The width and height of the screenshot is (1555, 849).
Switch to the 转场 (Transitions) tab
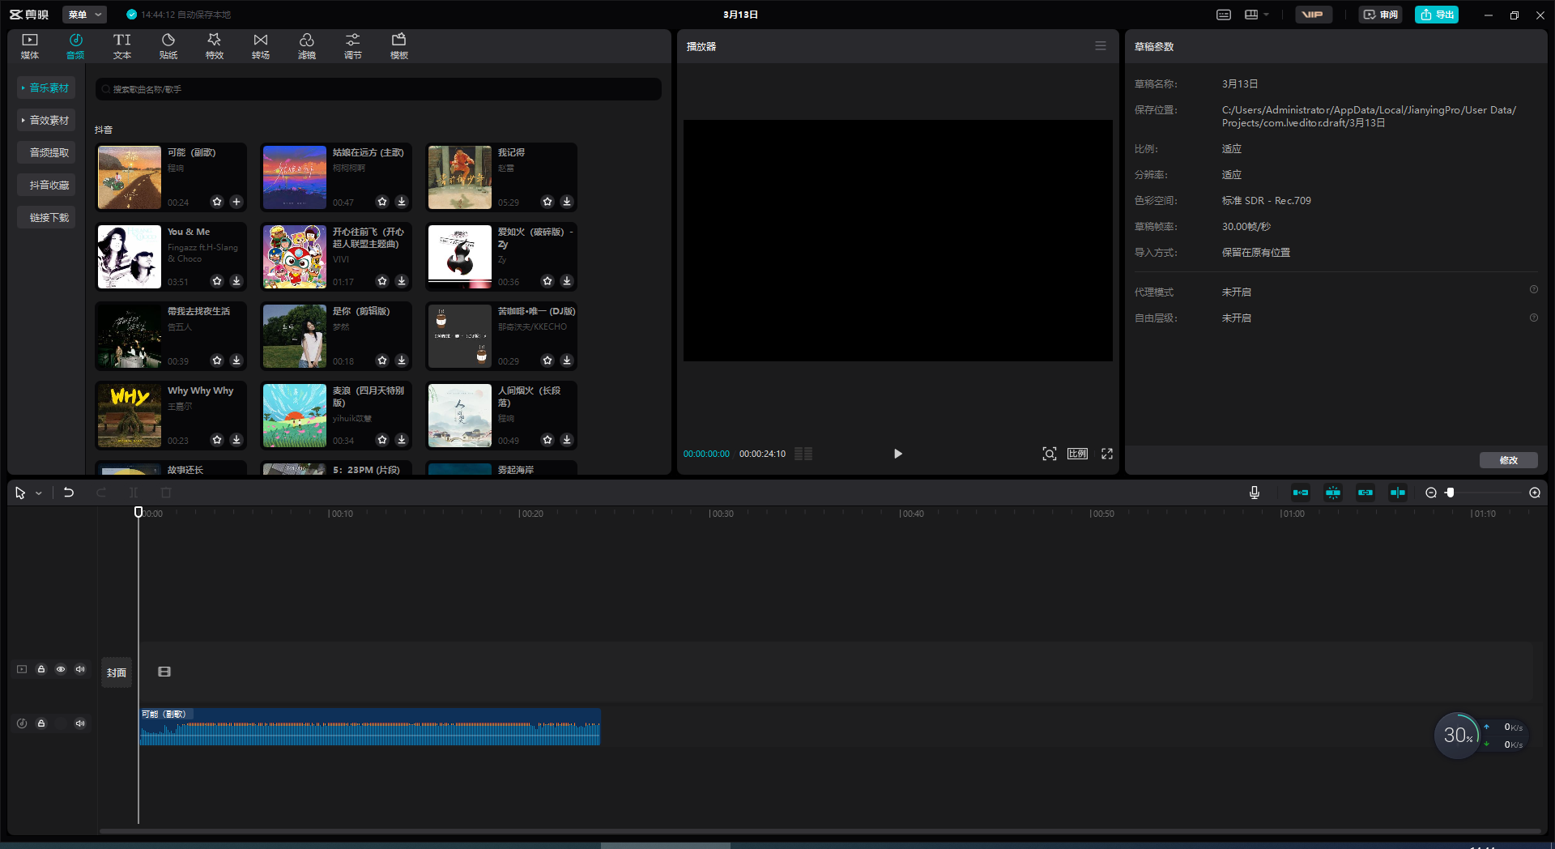point(261,46)
